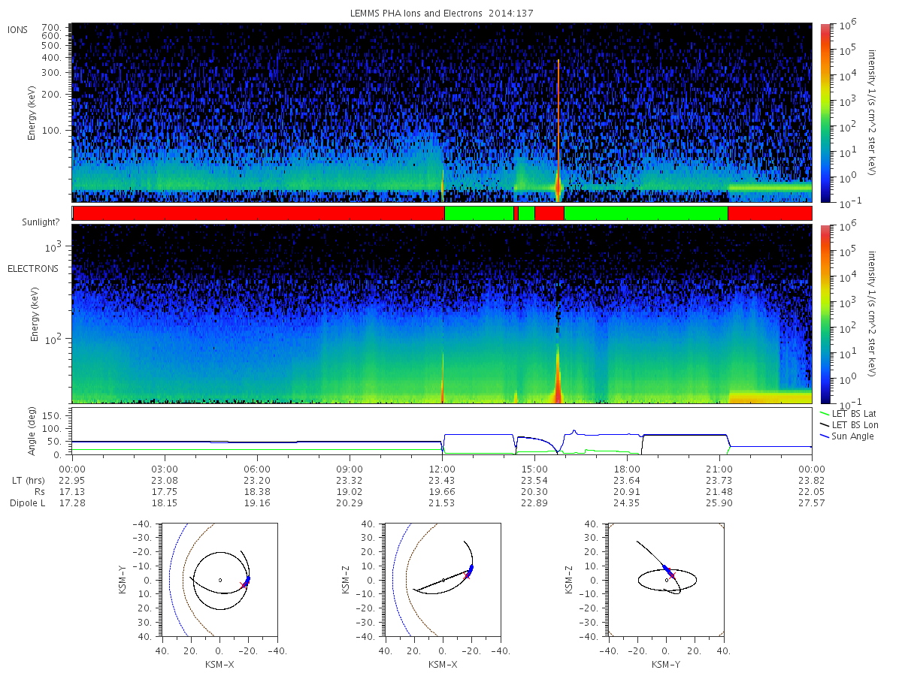Click the ions intensity color bar
Image resolution: width=902 pixels, height=676 pixels.
click(x=825, y=113)
